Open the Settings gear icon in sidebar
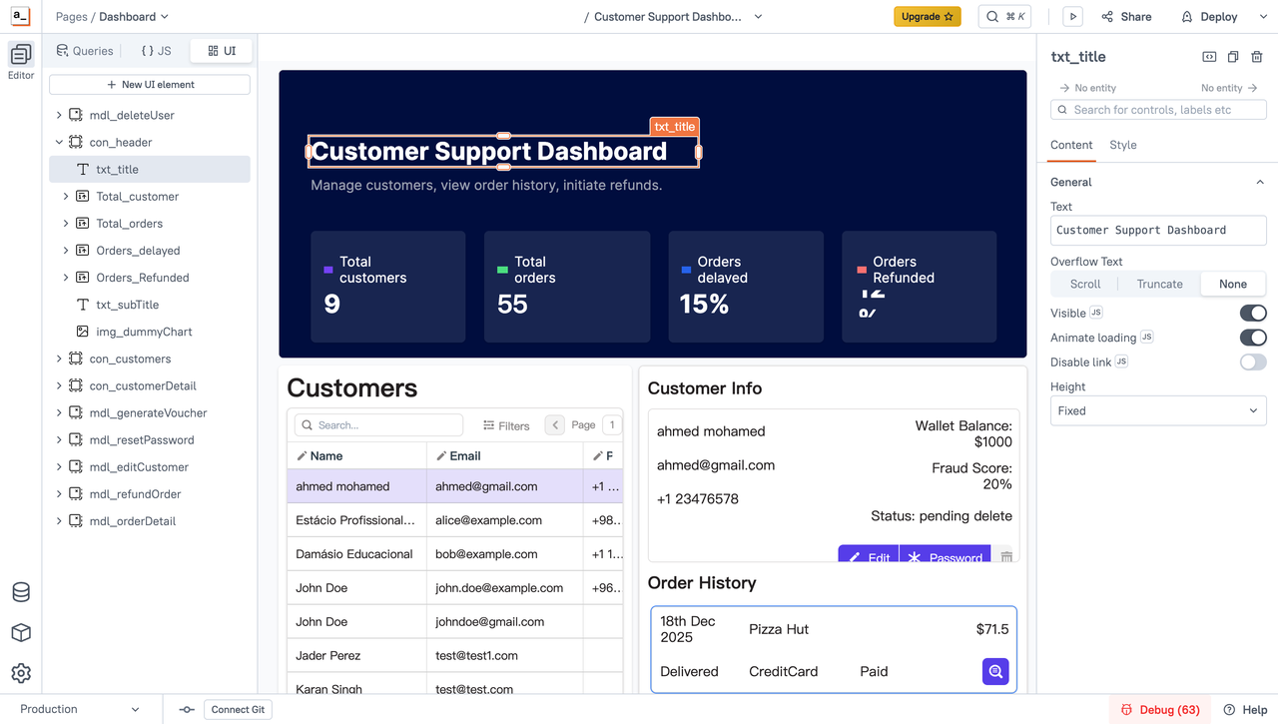1278x724 pixels. [x=21, y=673]
